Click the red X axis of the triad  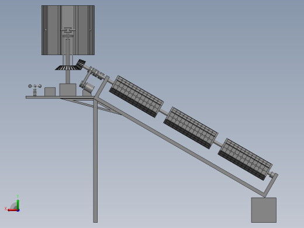pyautogui.click(x=12, y=210)
